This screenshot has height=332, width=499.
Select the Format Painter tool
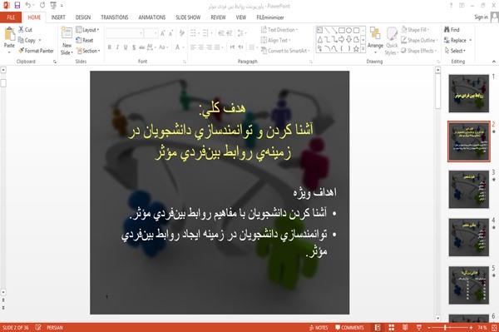(36, 51)
